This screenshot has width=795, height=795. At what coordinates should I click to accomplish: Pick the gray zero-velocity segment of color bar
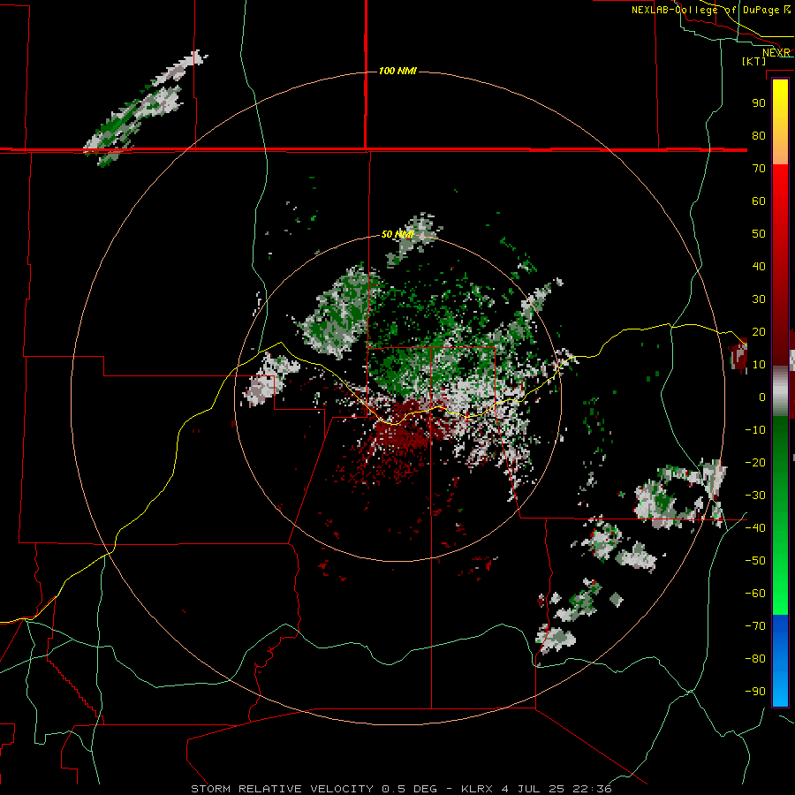point(780,391)
